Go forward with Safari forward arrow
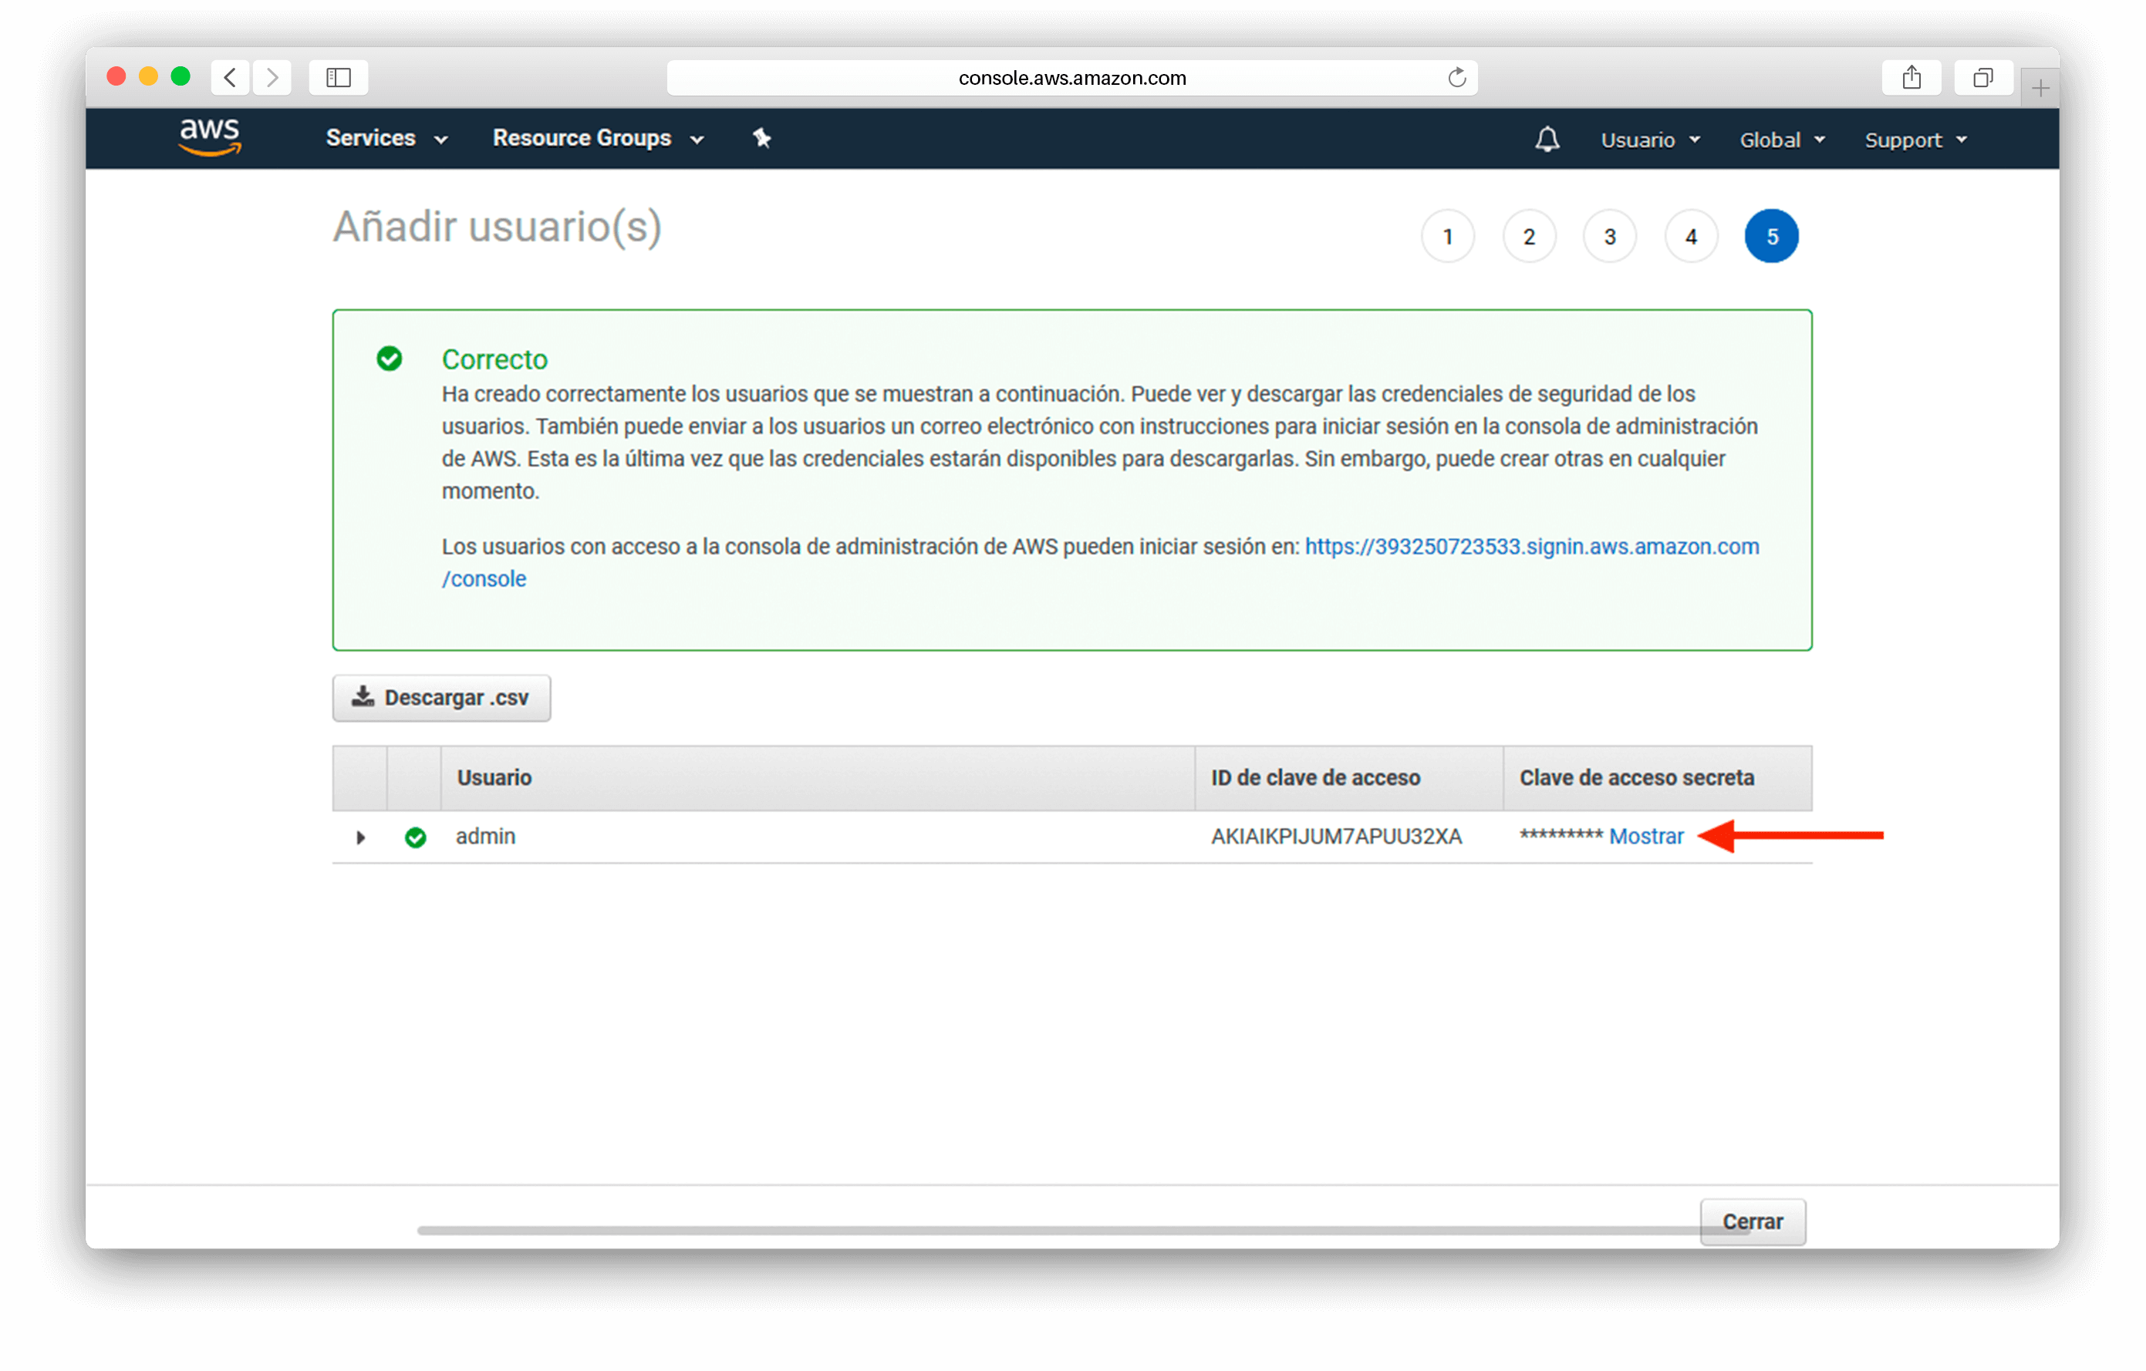 273,78
